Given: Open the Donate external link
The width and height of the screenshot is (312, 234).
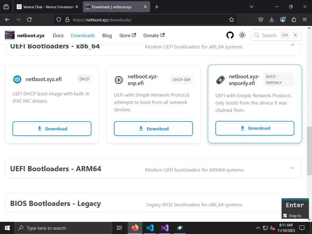Looking at the screenshot, I should [x=154, y=35].
